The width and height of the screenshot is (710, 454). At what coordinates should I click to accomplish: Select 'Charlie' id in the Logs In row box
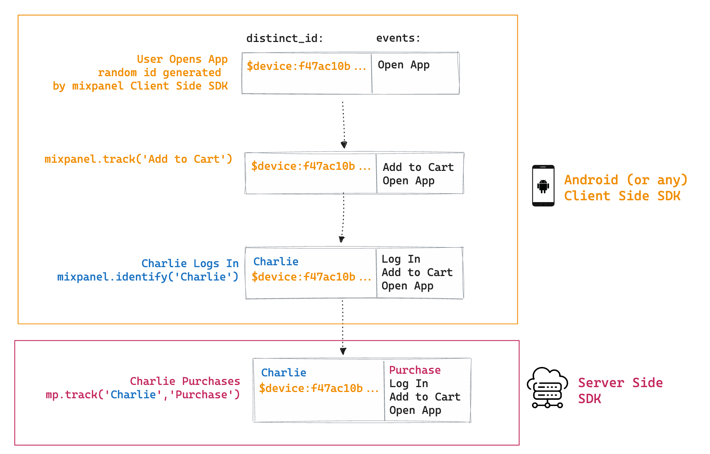(x=276, y=262)
